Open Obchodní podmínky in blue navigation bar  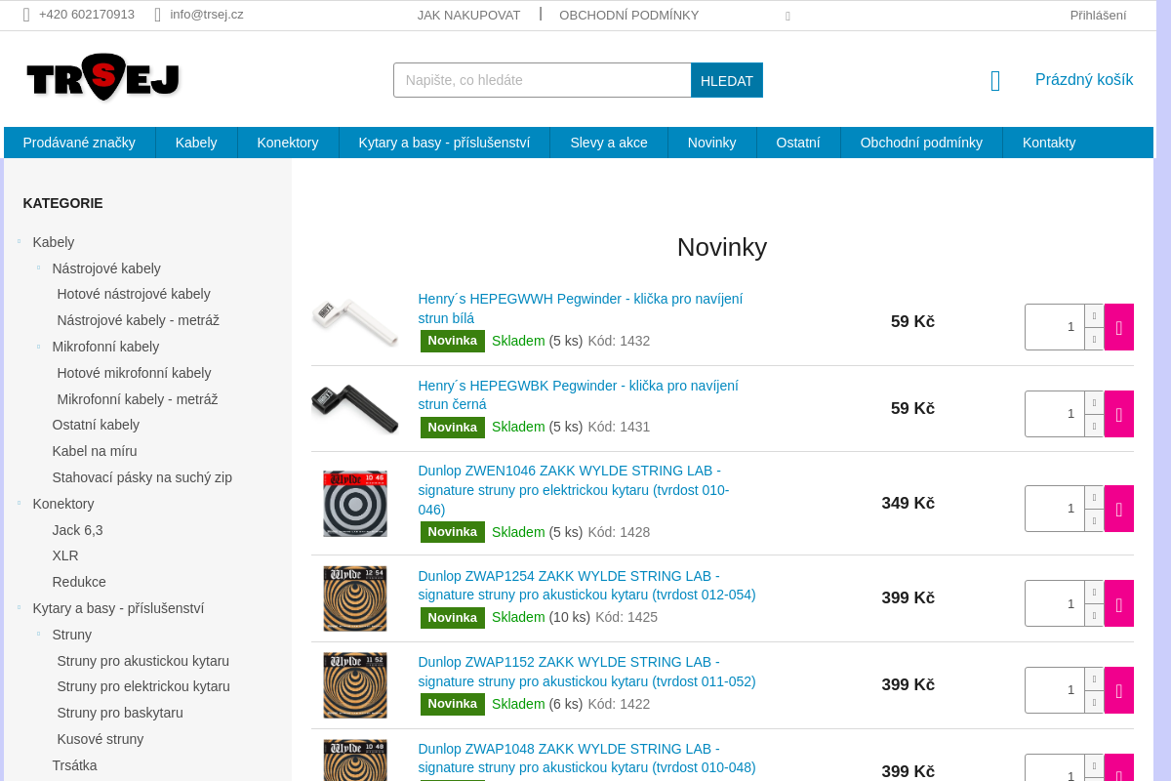[x=921, y=143]
